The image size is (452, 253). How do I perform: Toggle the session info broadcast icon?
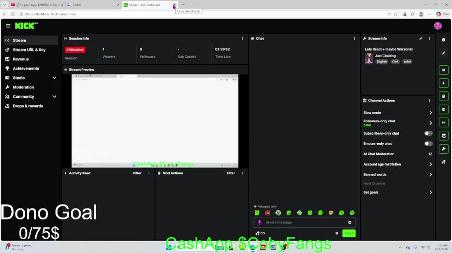(x=444, y=123)
